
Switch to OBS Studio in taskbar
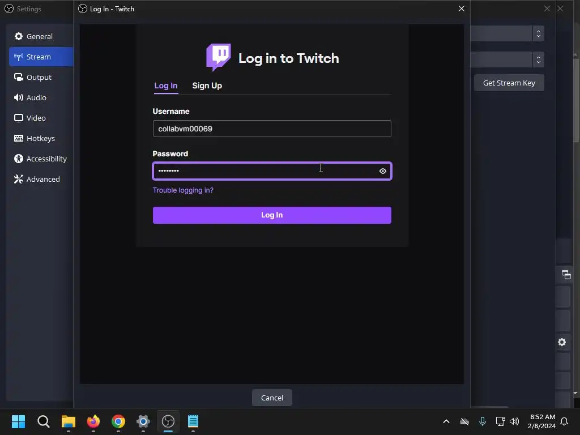168,421
